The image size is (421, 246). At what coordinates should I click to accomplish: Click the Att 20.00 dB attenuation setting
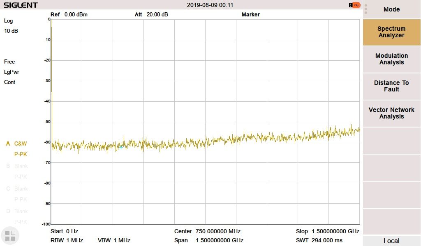(x=151, y=15)
